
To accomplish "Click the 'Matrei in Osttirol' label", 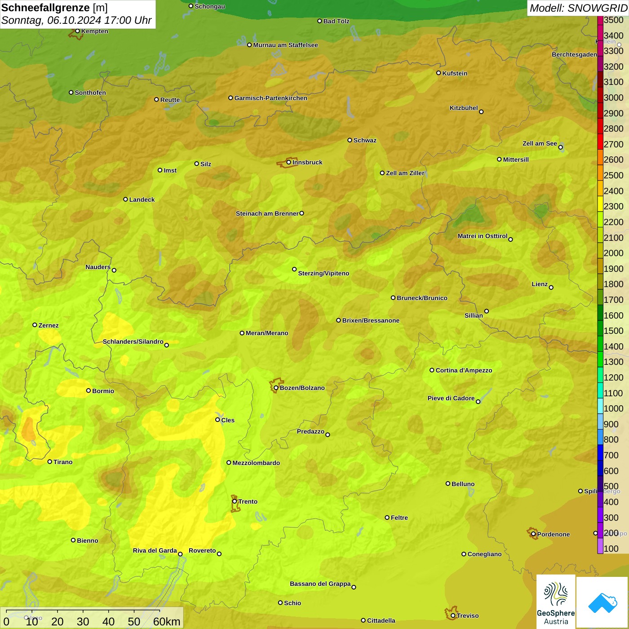I will (x=483, y=236).
